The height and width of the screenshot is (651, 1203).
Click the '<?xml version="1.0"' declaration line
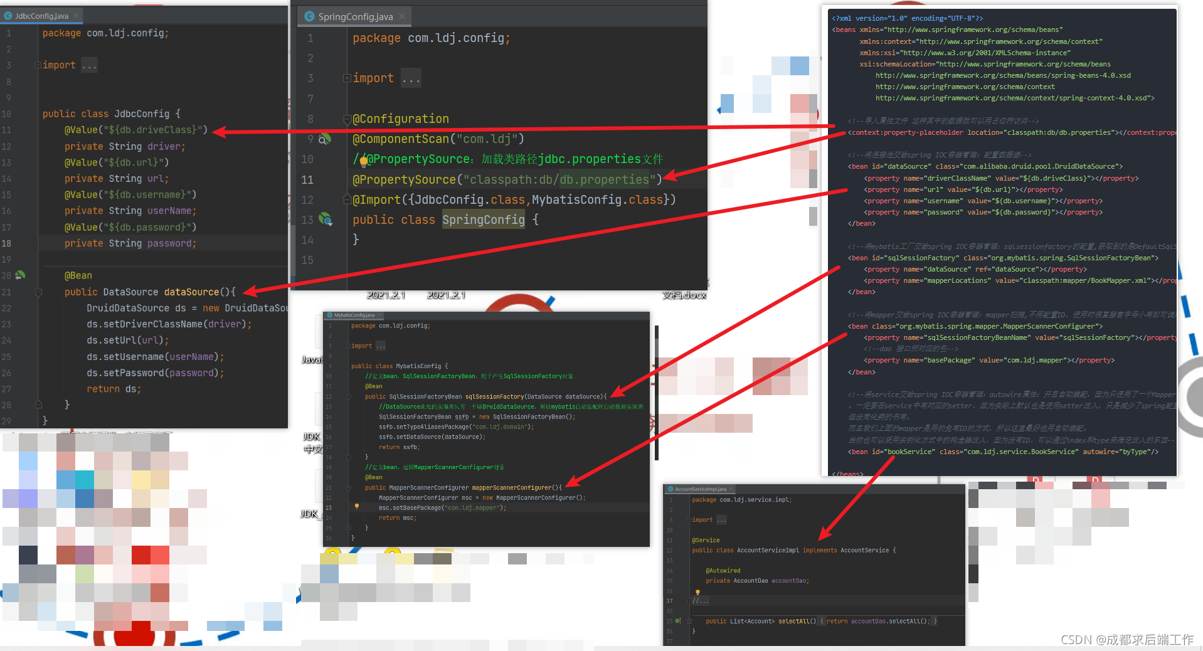pos(908,19)
